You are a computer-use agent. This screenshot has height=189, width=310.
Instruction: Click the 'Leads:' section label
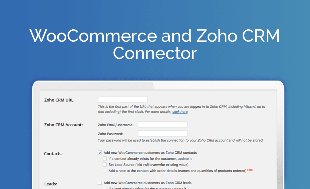51,184
